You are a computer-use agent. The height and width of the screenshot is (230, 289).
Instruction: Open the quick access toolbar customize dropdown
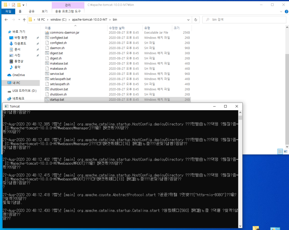click(x=23, y=5)
